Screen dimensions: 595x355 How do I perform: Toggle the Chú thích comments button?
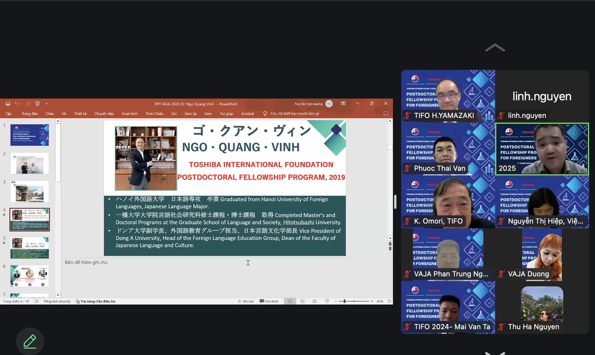[269, 301]
